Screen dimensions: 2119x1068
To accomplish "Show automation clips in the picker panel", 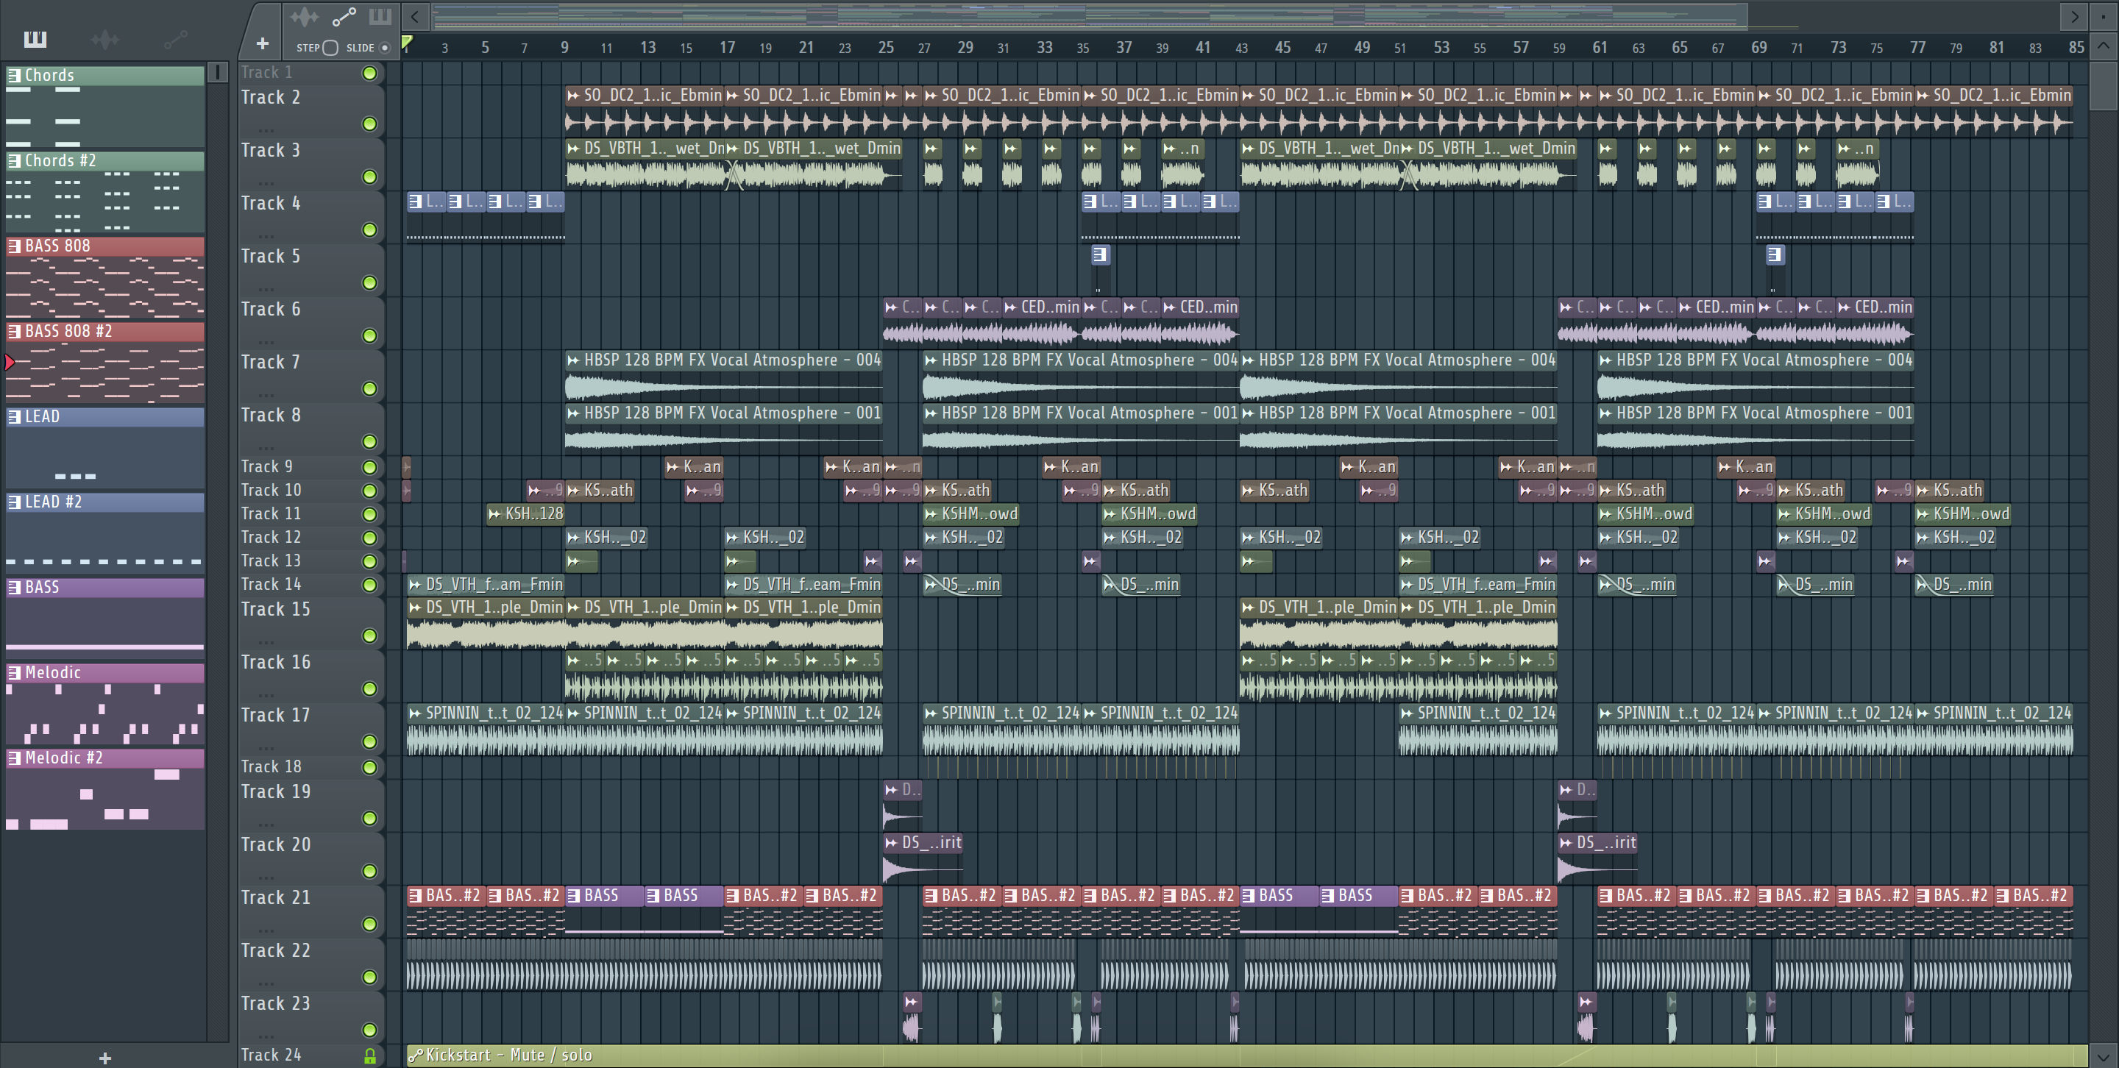I will (x=175, y=39).
